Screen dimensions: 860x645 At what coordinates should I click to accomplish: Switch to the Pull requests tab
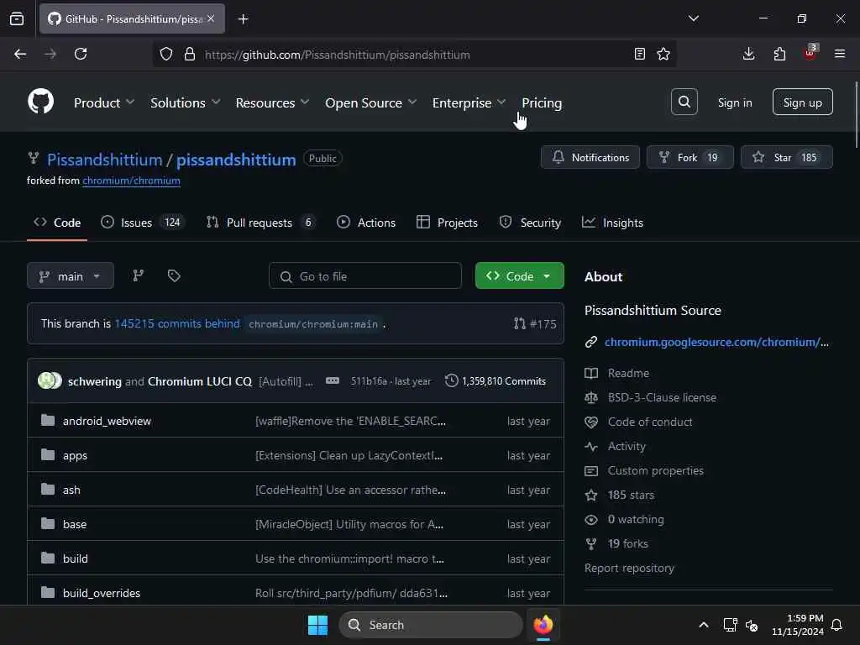click(x=261, y=223)
